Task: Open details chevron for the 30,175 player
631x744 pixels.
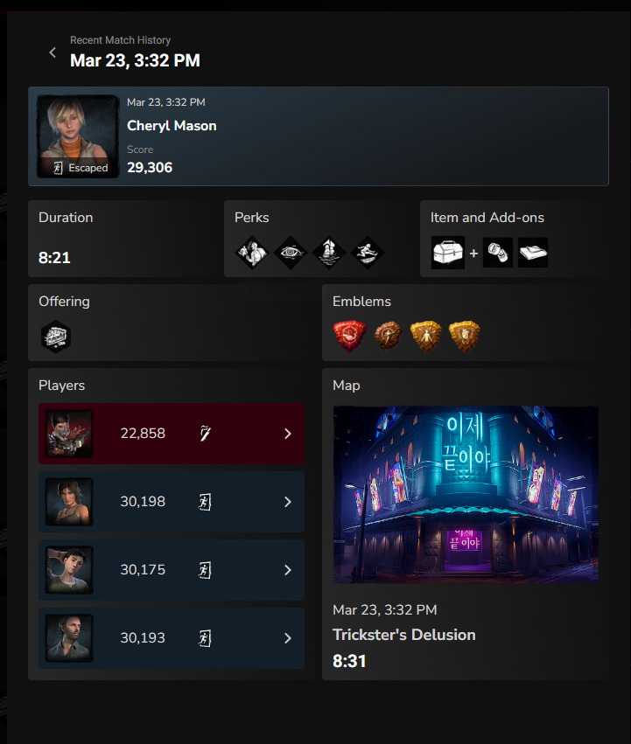Action: tap(287, 570)
